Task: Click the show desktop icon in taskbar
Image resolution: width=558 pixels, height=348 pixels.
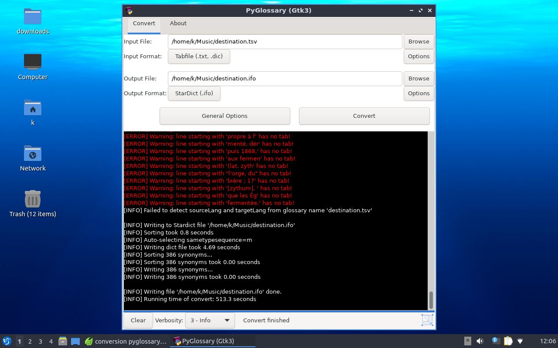Action: pos(75,341)
